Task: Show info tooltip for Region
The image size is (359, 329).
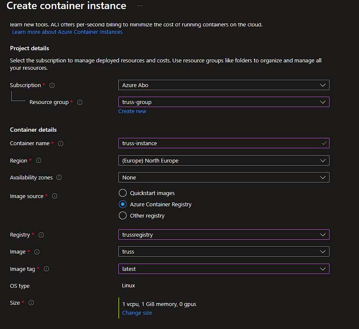Action: click(39, 160)
